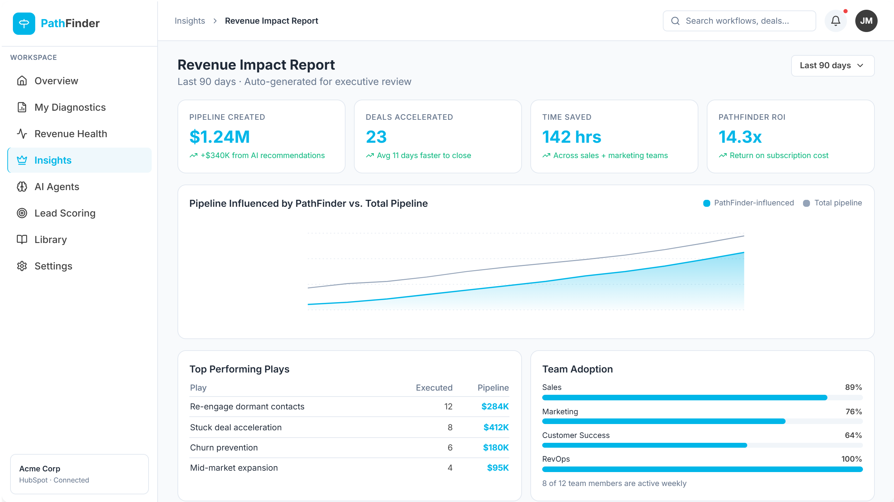This screenshot has height=502, width=894.
Task: Click the $1.24M pipeline created value
Action: pyautogui.click(x=220, y=137)
